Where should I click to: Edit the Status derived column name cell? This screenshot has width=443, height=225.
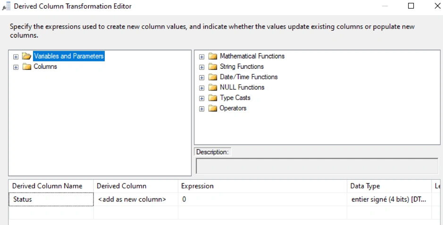(x=51, y=200)
